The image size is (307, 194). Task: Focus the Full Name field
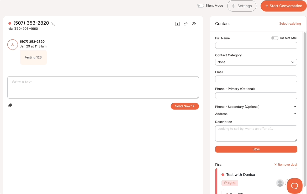coord(256,45)
